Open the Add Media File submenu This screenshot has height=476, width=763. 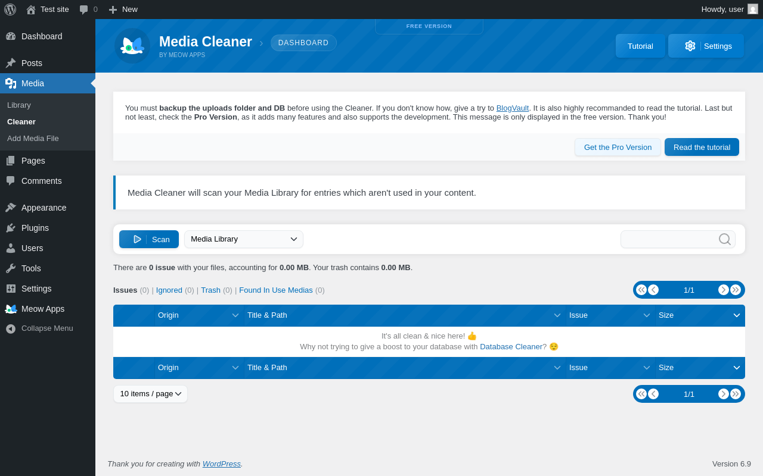tap(33, 139)
